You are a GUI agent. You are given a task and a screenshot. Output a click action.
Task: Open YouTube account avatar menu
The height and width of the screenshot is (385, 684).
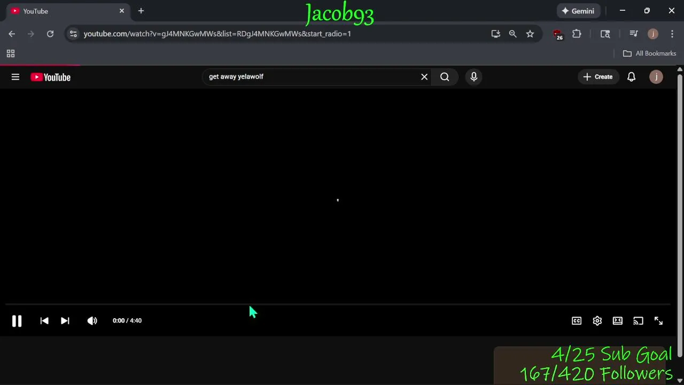(x=656, y=76)
